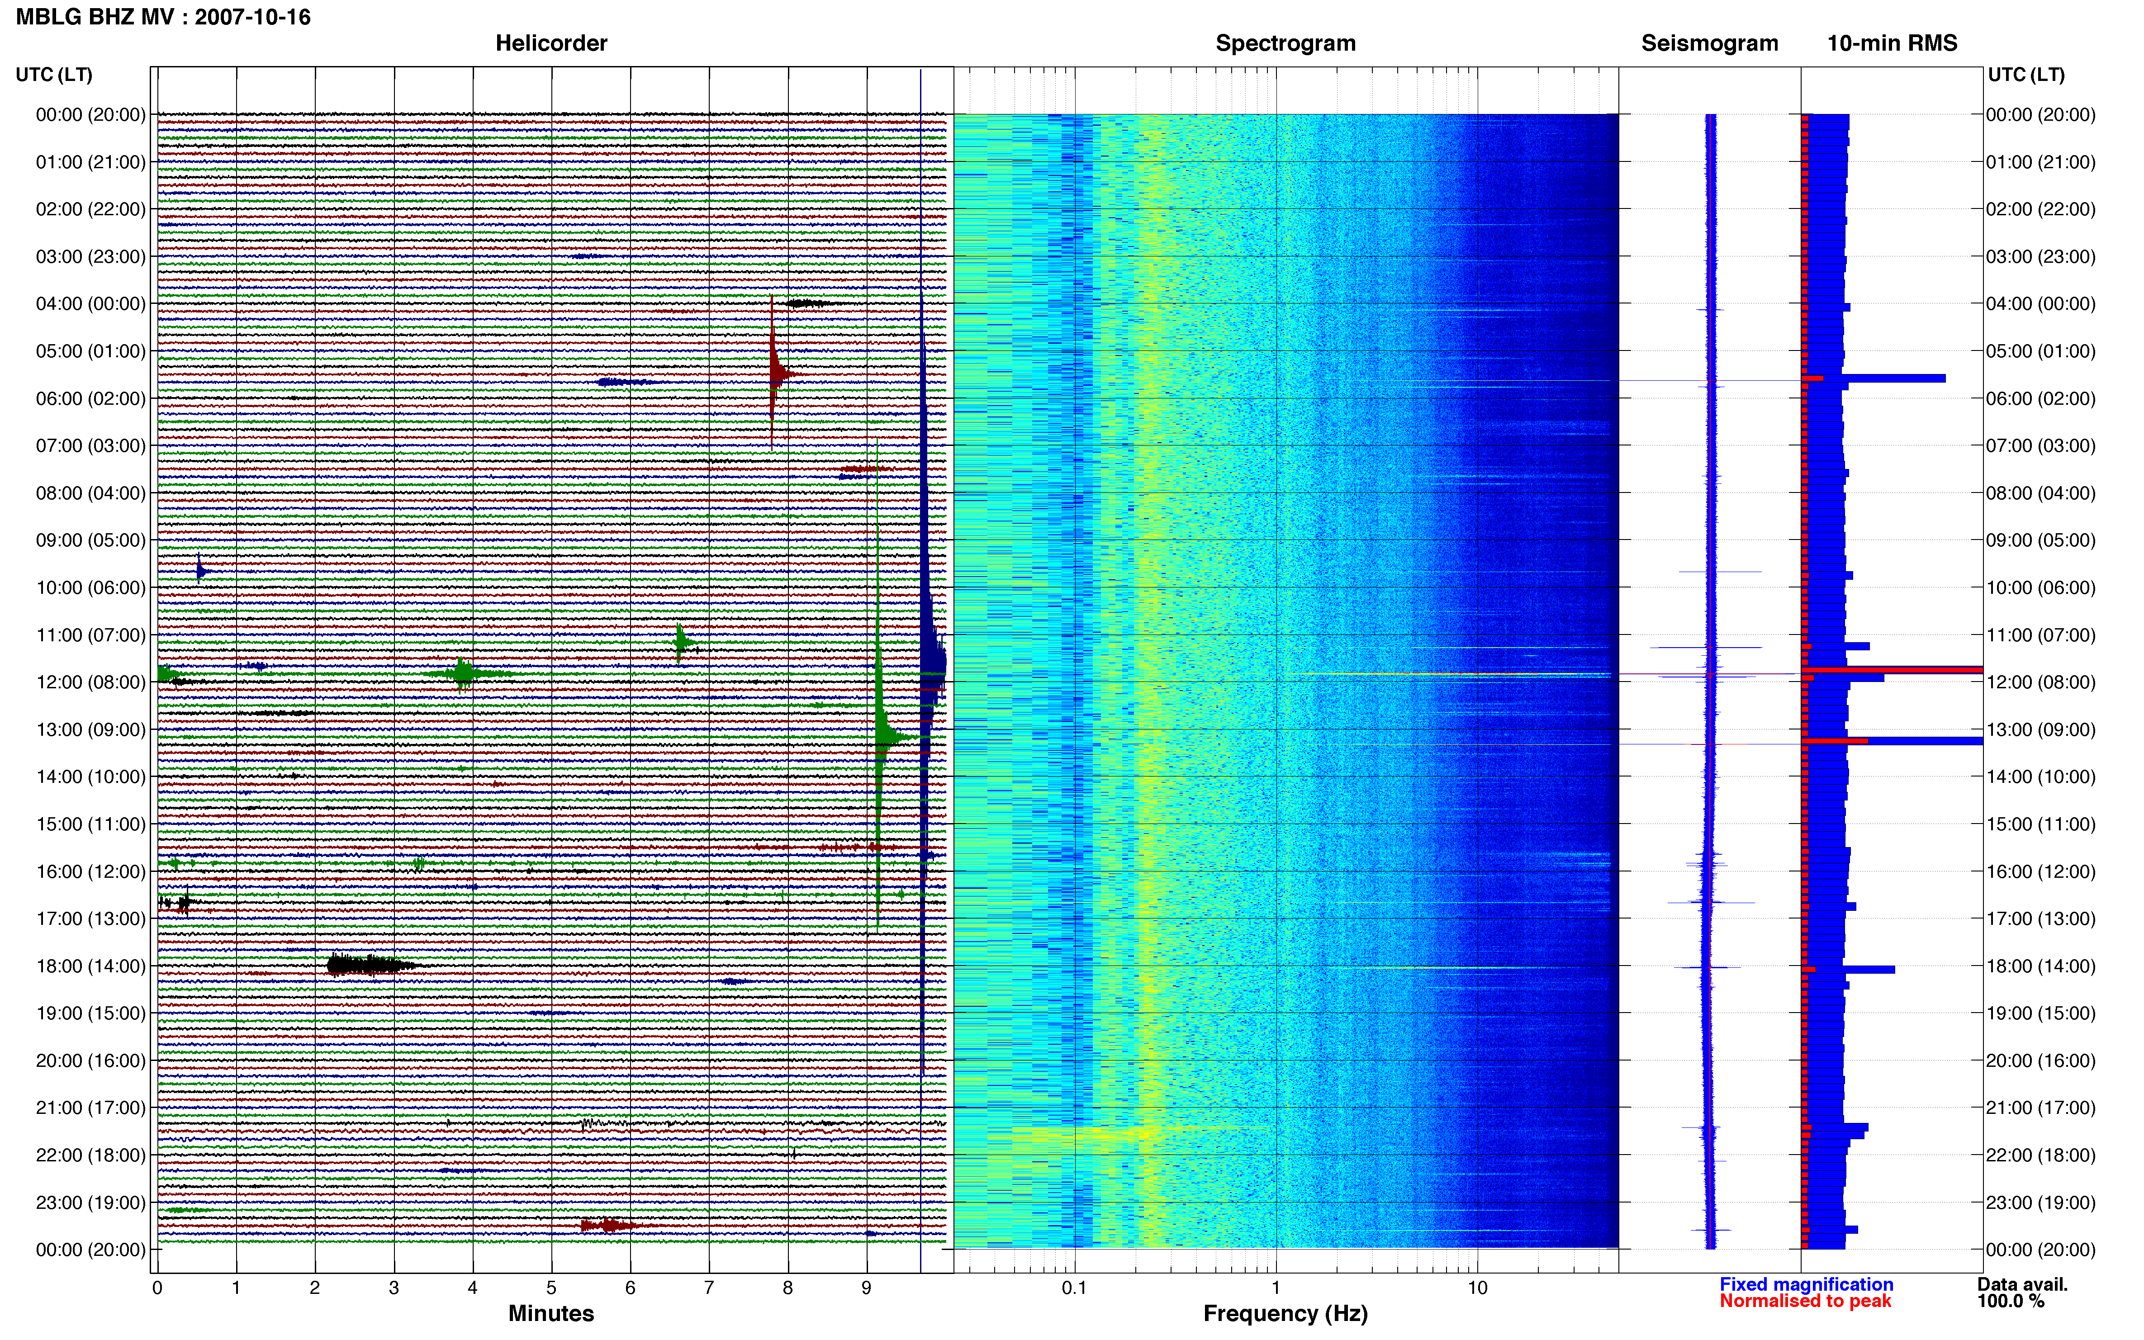
Task: Click left time label '01:00 (21:00)'
Action: pyautogui.click(x=90, y=162)
